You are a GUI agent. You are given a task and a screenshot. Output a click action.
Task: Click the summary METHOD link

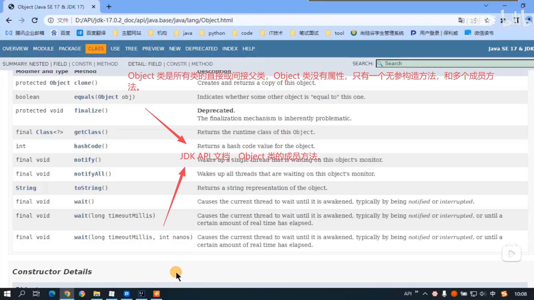[x=107, y=64]
